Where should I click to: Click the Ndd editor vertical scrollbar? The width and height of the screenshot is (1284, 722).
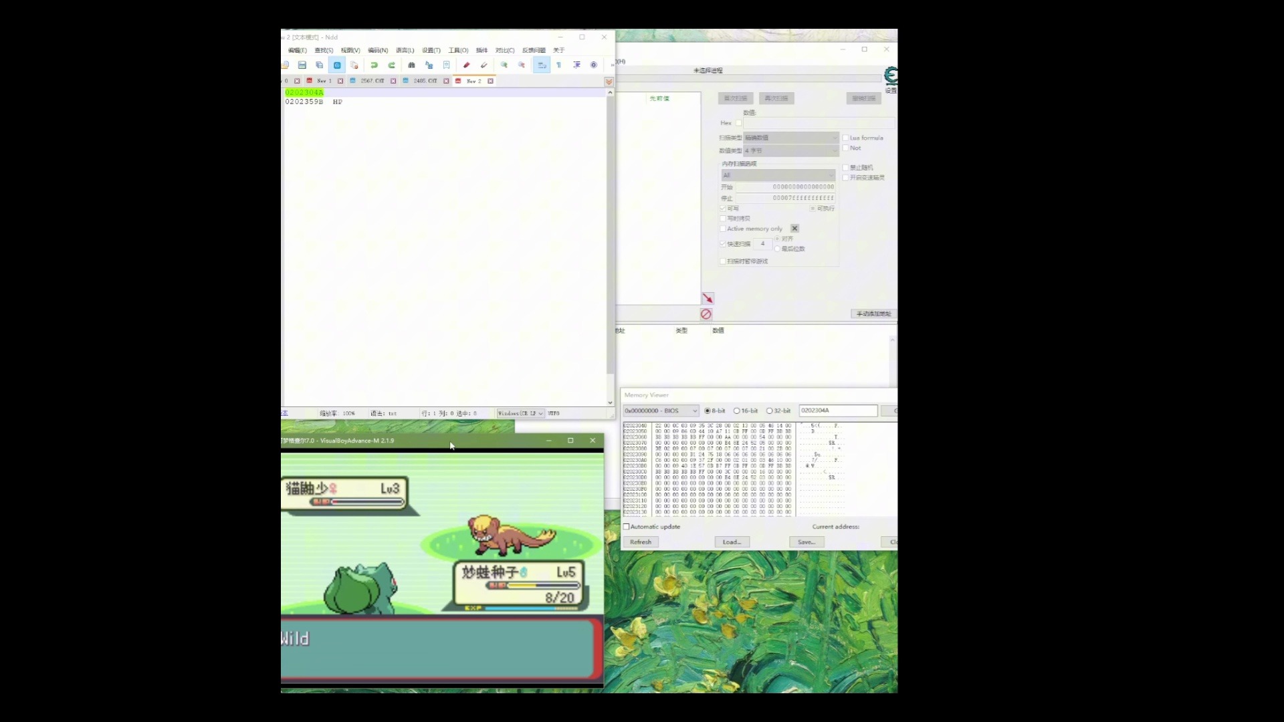(610, 247)
